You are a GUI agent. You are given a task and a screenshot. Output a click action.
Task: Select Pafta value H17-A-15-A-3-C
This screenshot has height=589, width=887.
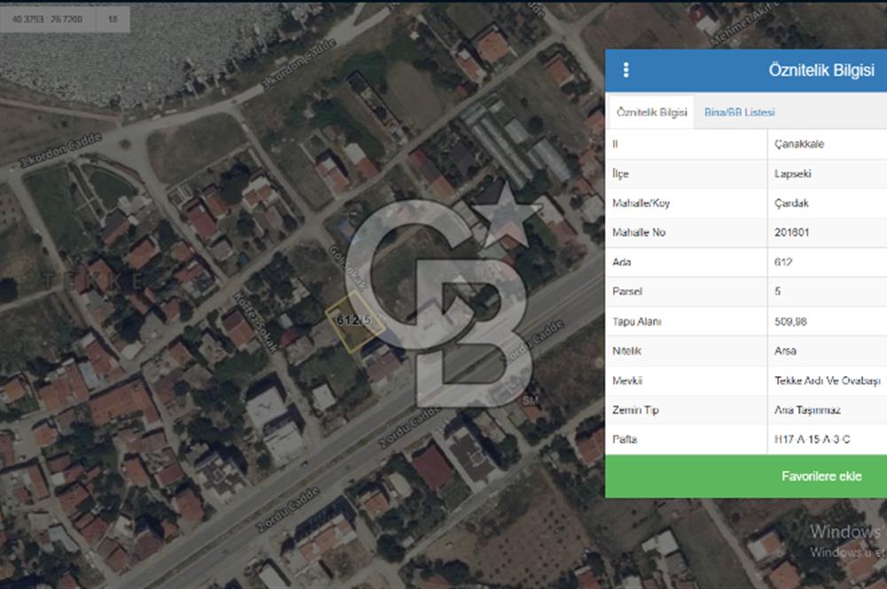pyautogui.click(x=812, y=439)
